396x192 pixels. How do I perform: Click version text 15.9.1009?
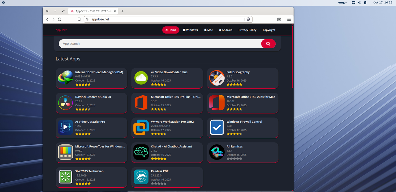[x=81, y=175]
